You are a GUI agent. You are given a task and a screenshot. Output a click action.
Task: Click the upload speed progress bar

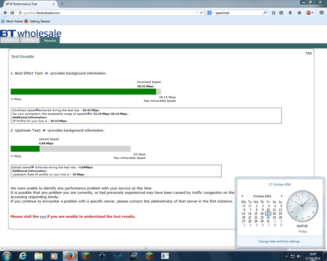(x=71, y=149)
